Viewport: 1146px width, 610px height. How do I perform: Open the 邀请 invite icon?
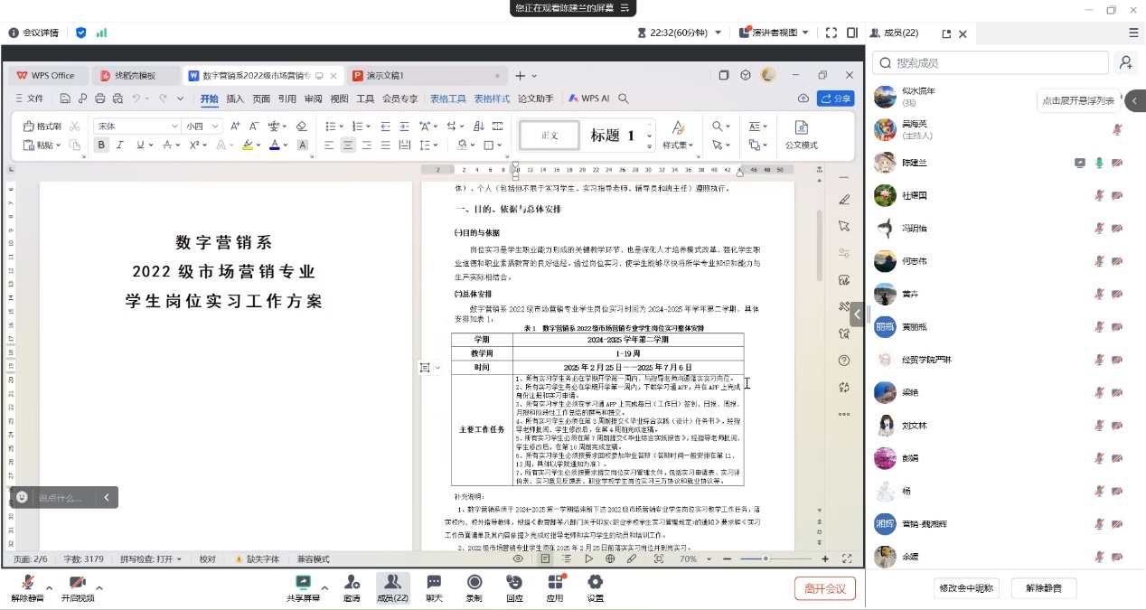(x=352, y=587)
